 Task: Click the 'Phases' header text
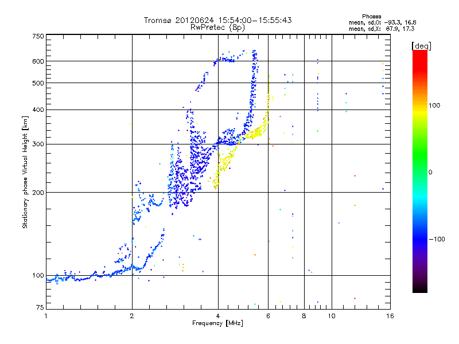coord(371,17)
